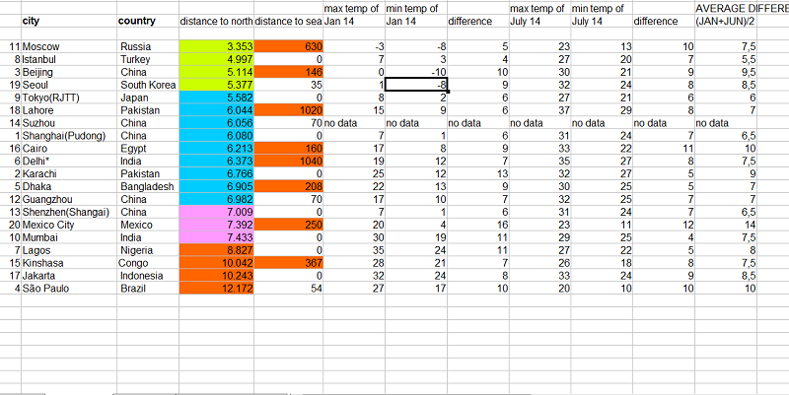The height and width of the screenshot is (395, 789).
Task: Select Lagos's 35 max temp Jan cell
Action: (354, 250)
